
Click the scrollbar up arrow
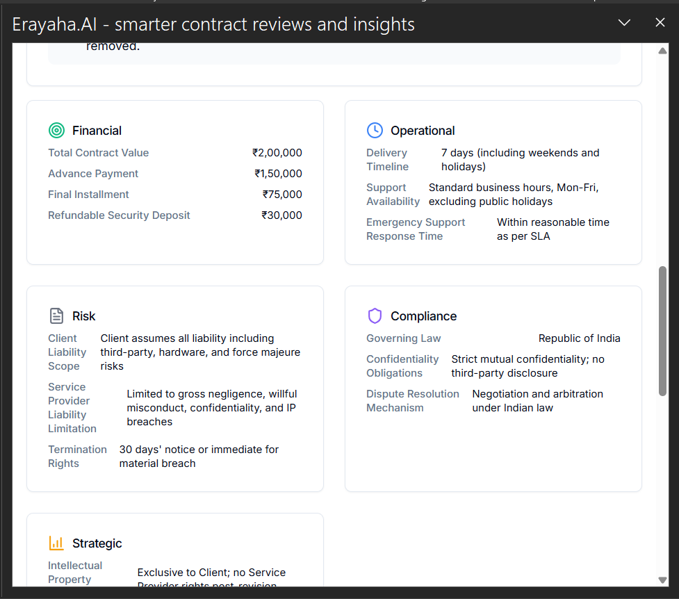click(x=662, y=51)
